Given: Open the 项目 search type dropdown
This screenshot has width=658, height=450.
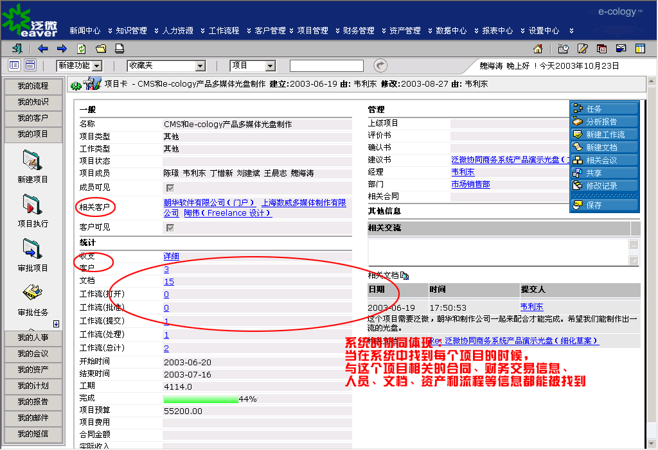Looking at the screenshot, I should point(252,65).
